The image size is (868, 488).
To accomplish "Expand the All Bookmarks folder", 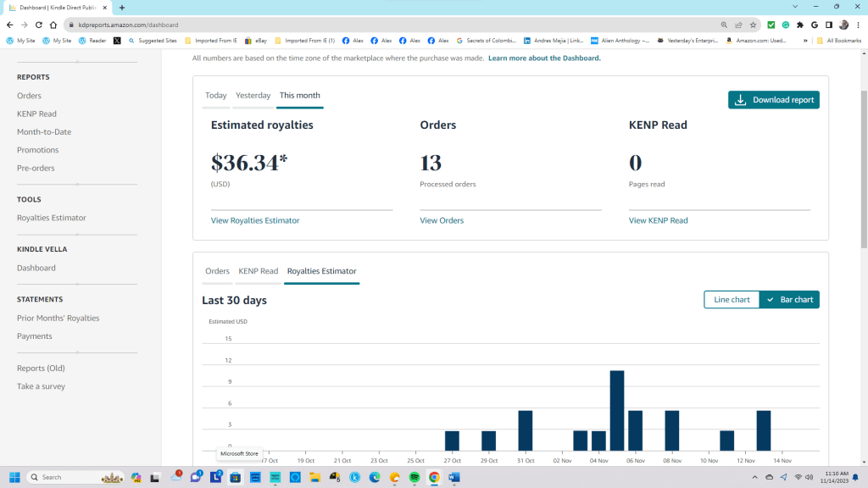I will pos(837,40).
